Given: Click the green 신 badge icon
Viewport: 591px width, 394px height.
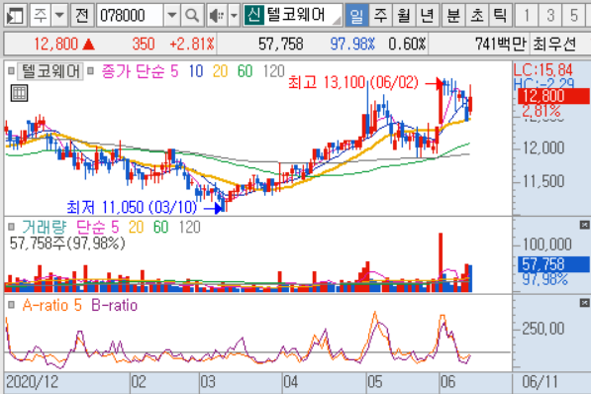Looking at the screenshot, I should point(253,15).
